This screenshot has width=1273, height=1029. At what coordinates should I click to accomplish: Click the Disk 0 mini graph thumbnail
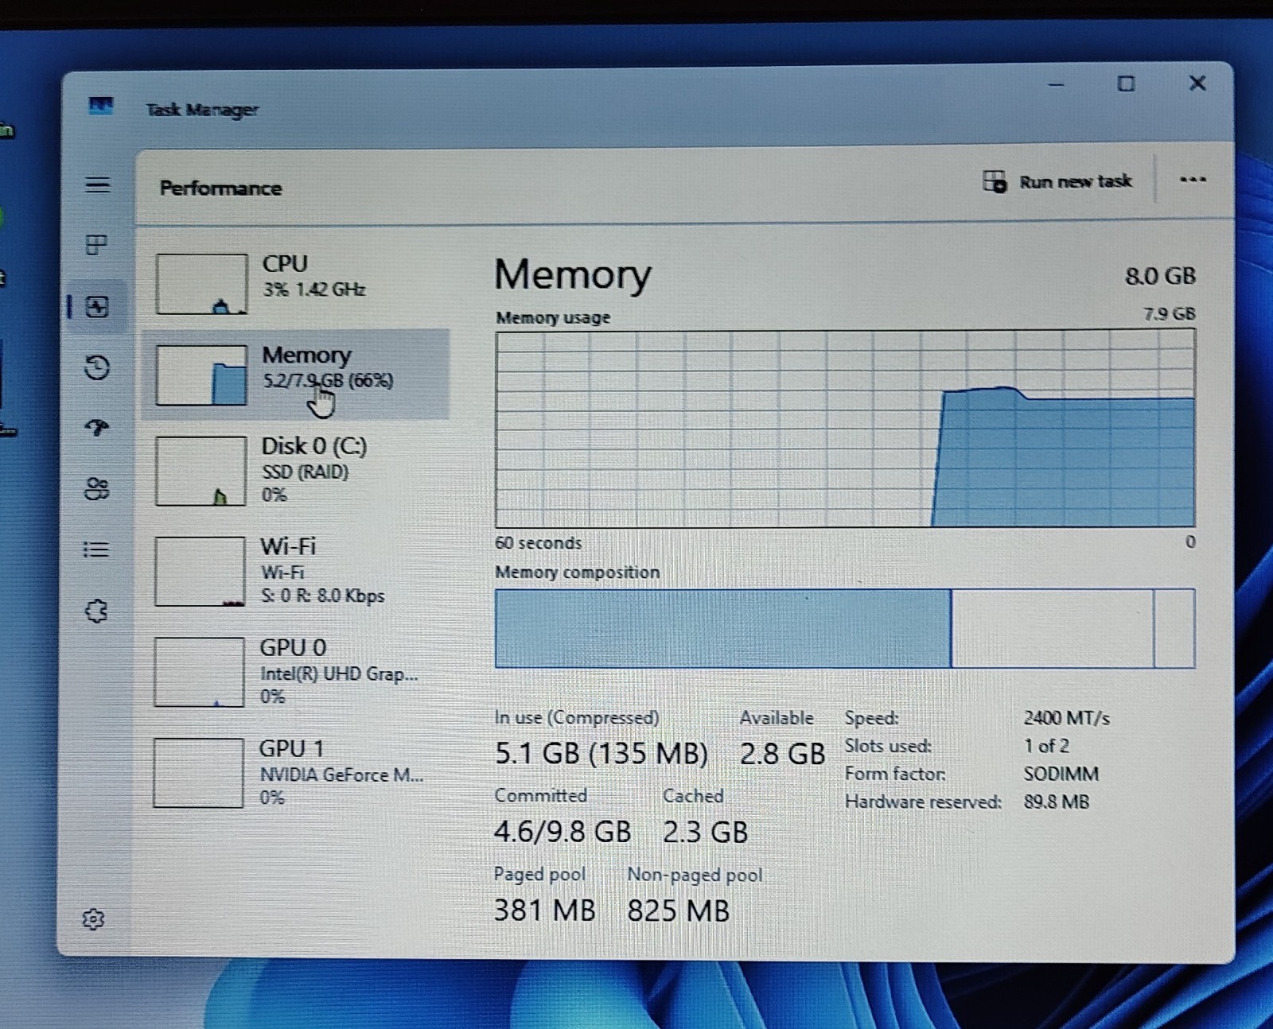tap(200, 471)
